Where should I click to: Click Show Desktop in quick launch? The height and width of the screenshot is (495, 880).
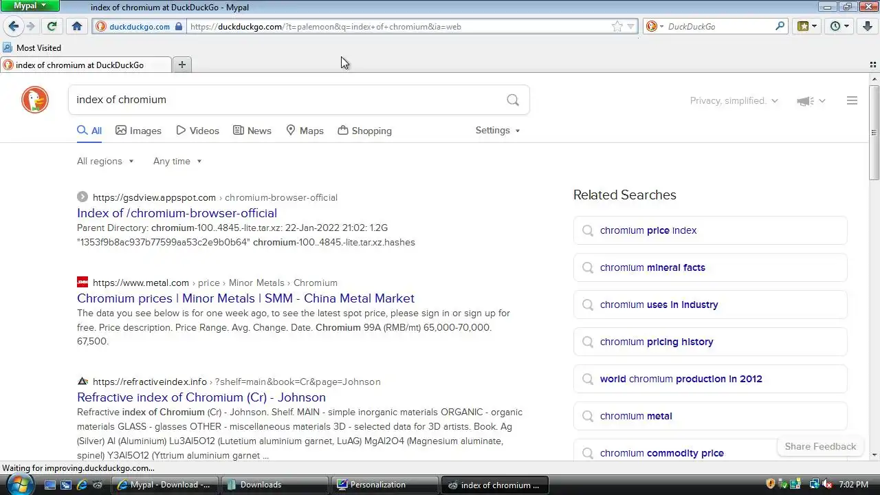point(50,485)
